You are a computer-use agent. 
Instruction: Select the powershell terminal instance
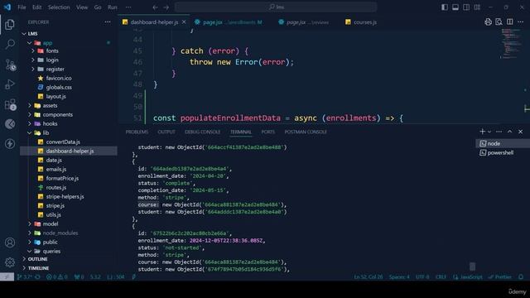pos(503,152)
